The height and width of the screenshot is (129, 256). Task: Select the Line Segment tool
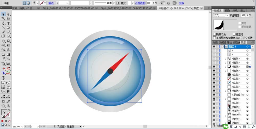(x=3, y=28)
